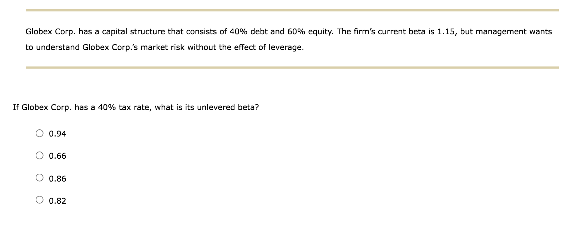Viewport: 581px width, 228px height.
Task: Click the 0.94 answer label text
Action: pos(57,134)
